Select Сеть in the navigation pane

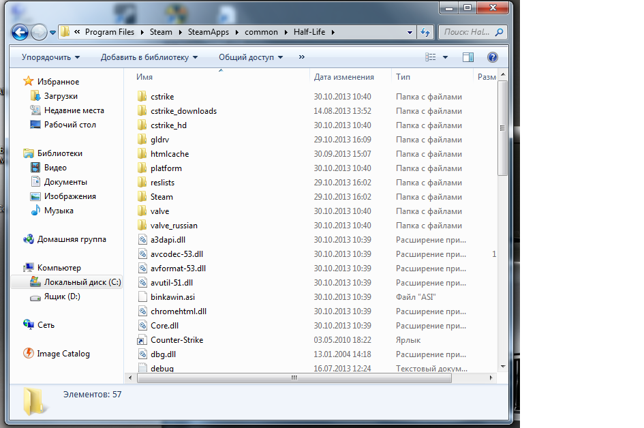coord(46,325)
